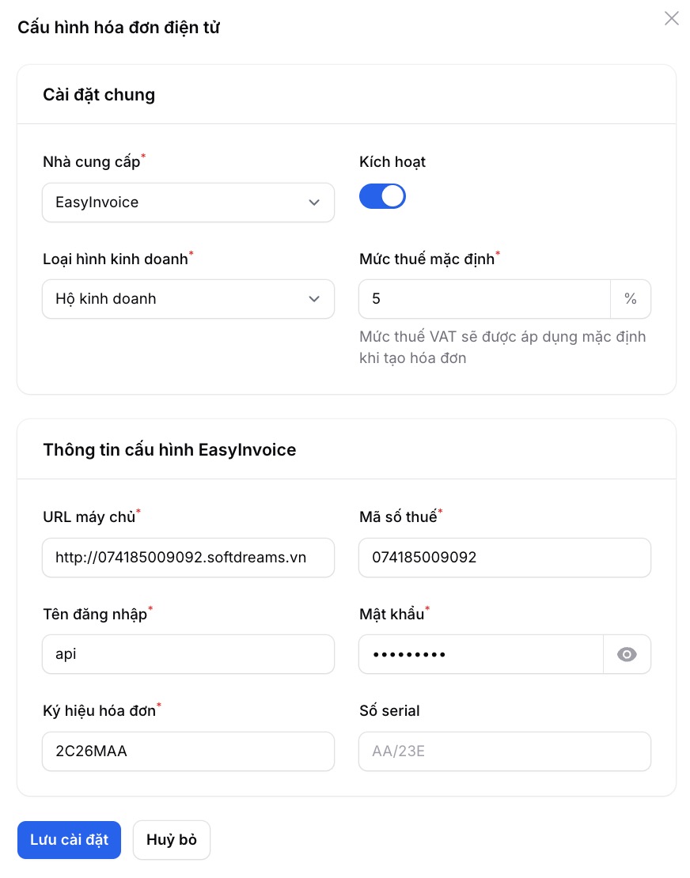Click the Cài đặt chung section heading
Screen dimensions: 690x878
pyautogui.click(x=99, y=95)
